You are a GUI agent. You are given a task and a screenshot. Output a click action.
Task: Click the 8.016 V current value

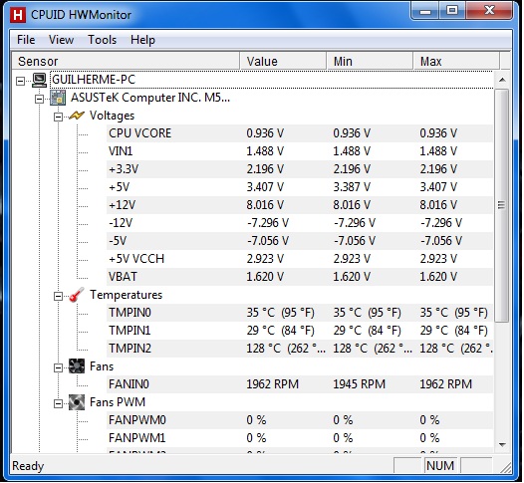[265, 205]
